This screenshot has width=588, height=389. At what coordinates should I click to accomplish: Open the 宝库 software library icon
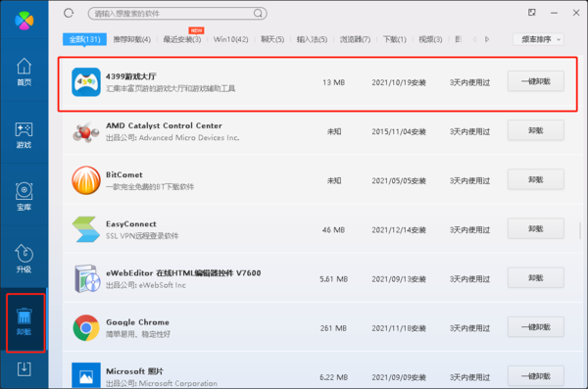pos(24,197)
